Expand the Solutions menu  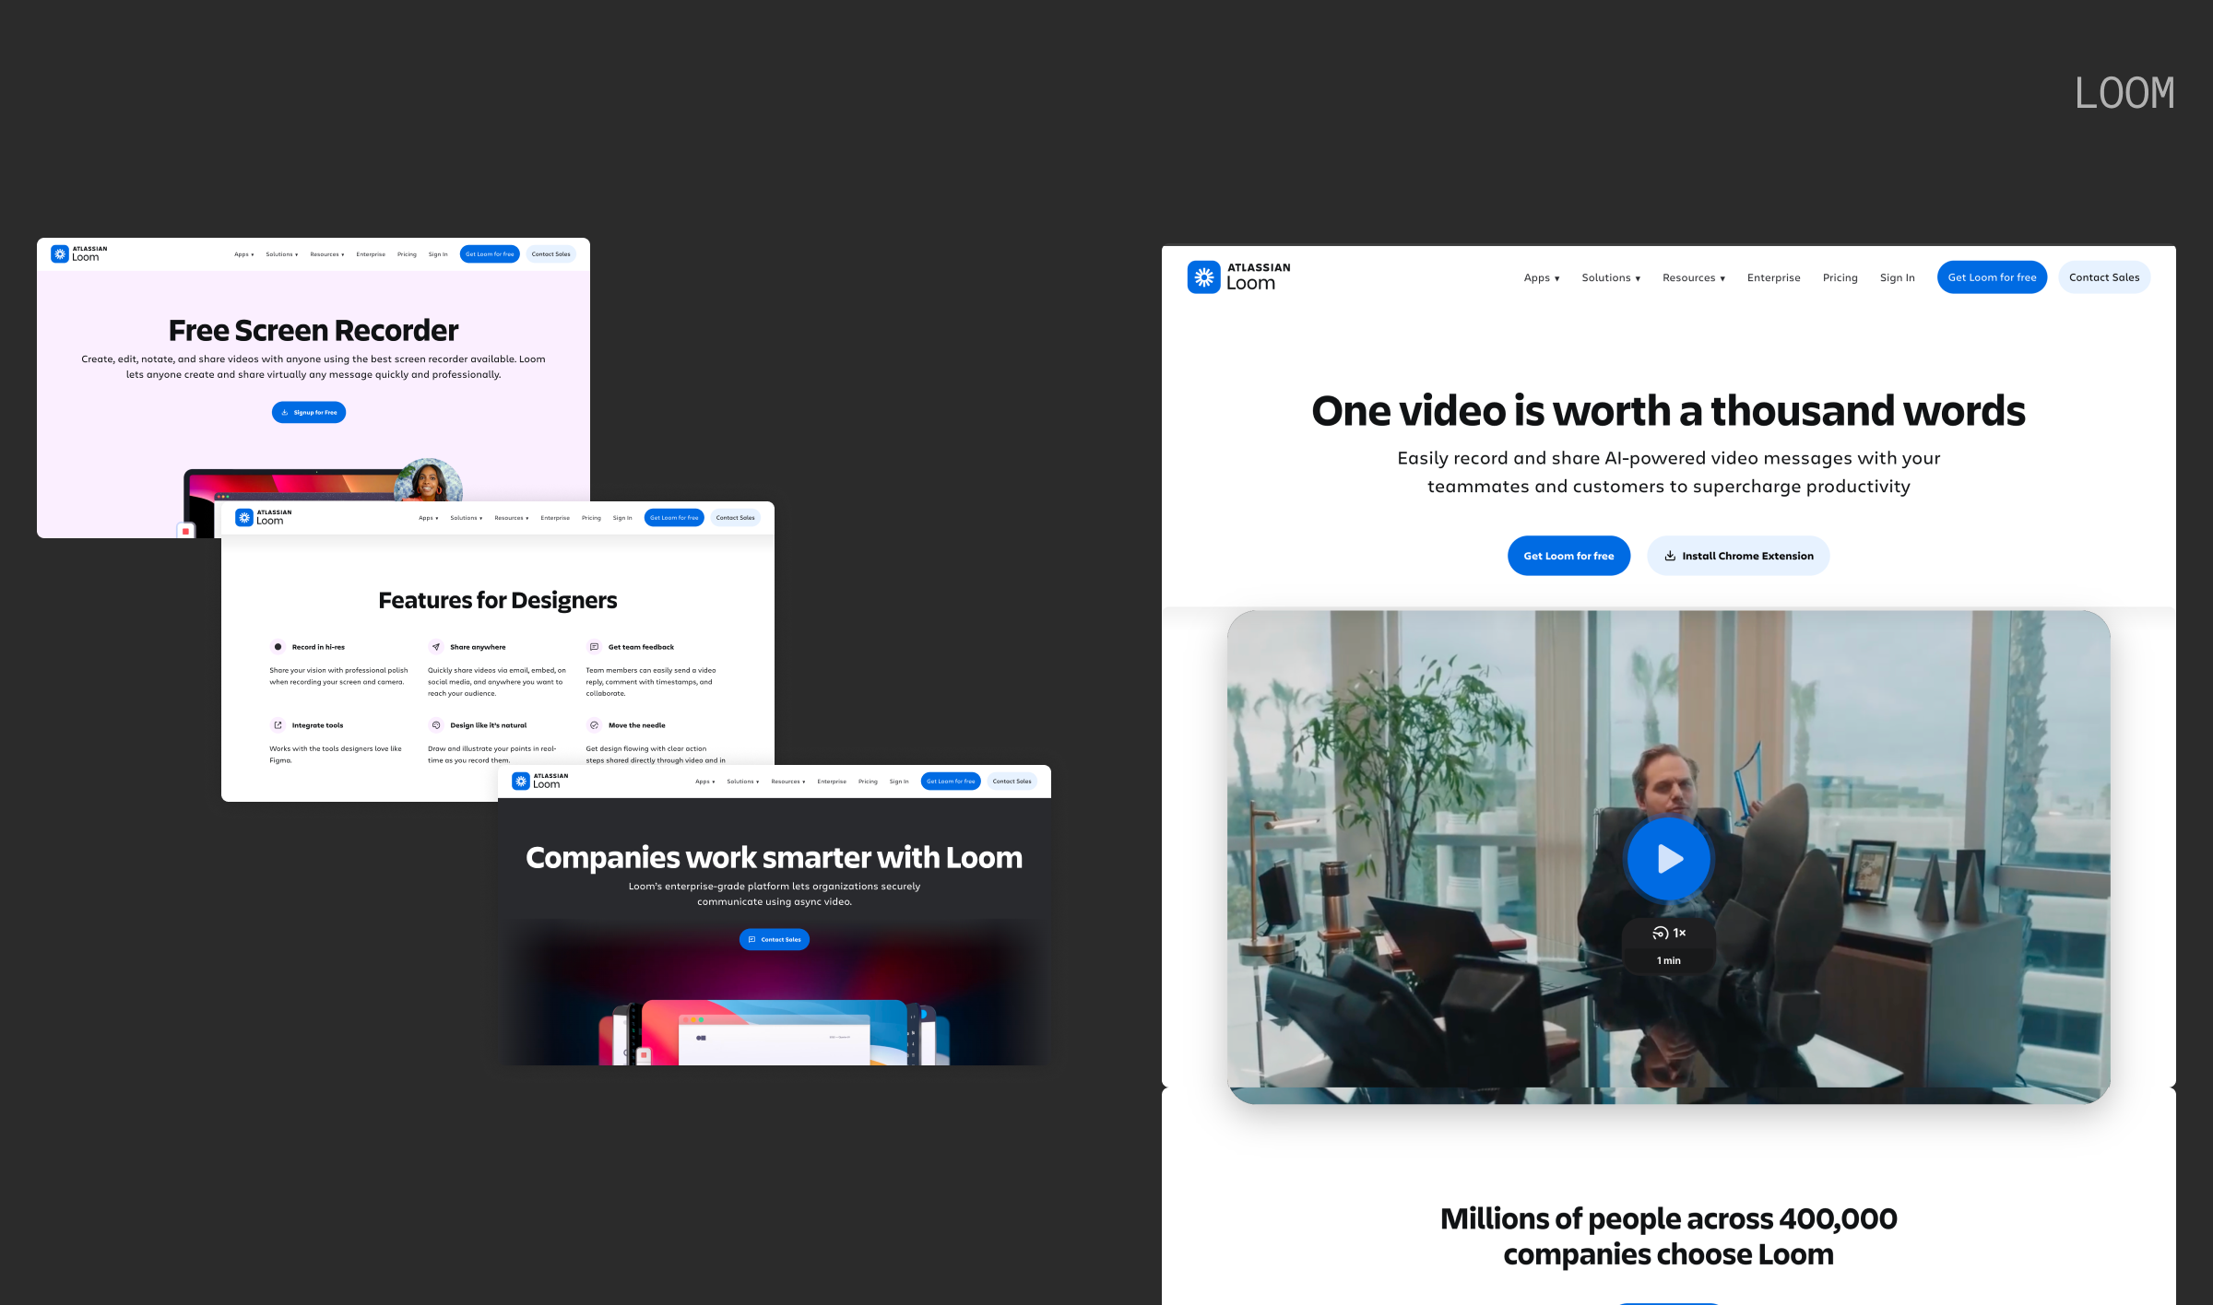(x=1610, y=277)
